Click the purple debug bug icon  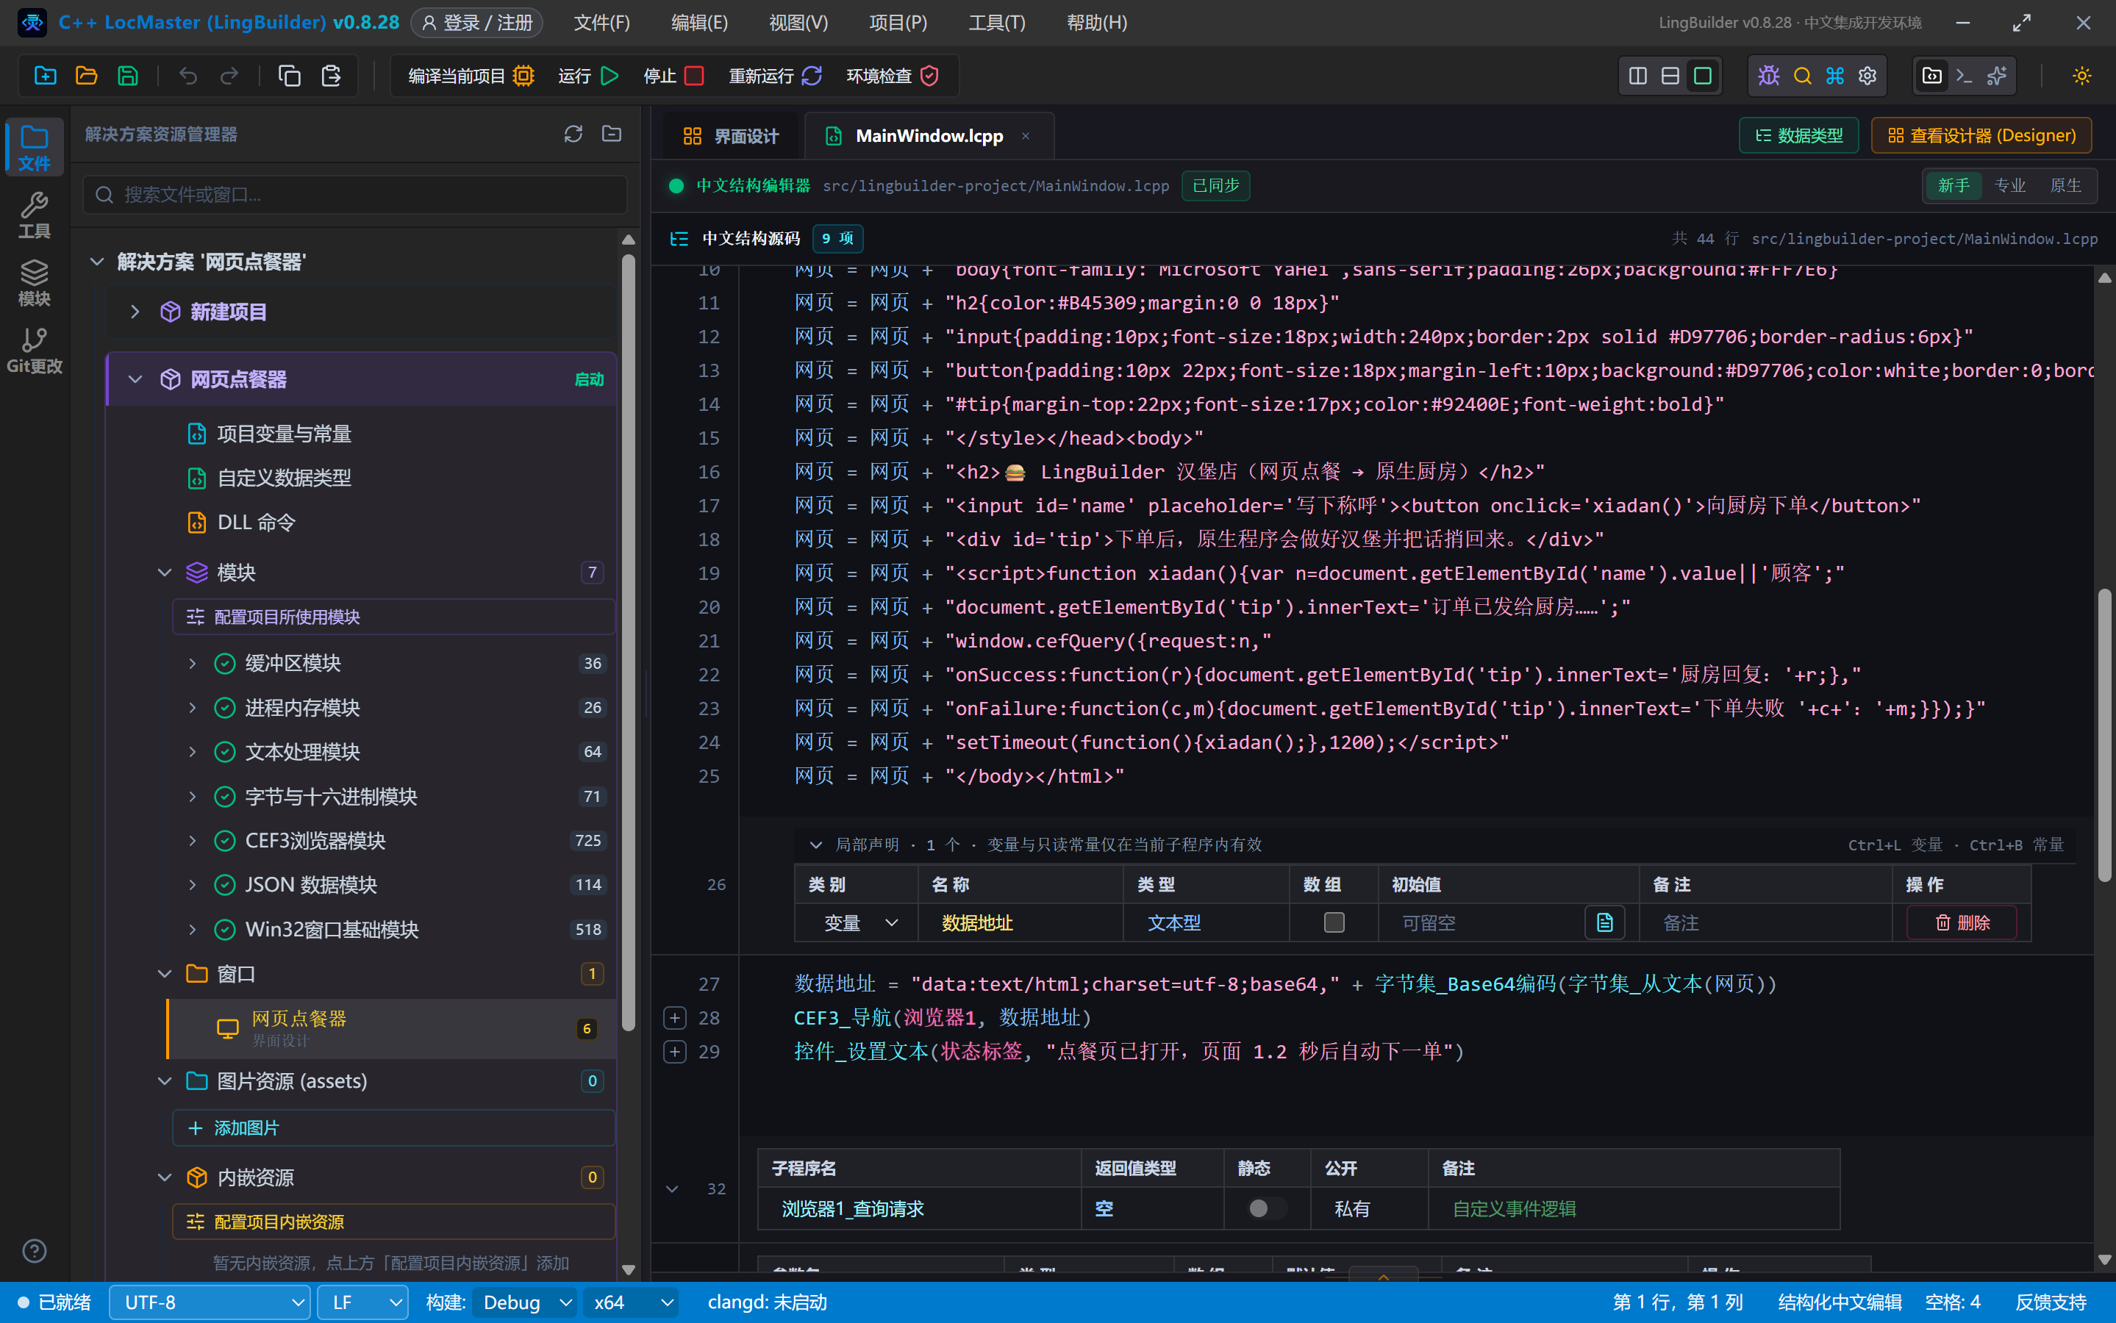click(1768, 76)
